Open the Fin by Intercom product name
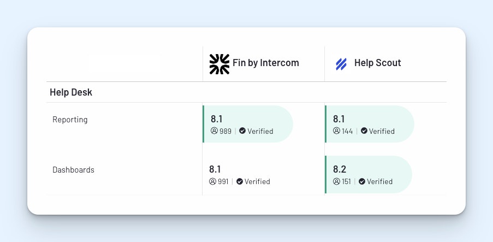 266,63
